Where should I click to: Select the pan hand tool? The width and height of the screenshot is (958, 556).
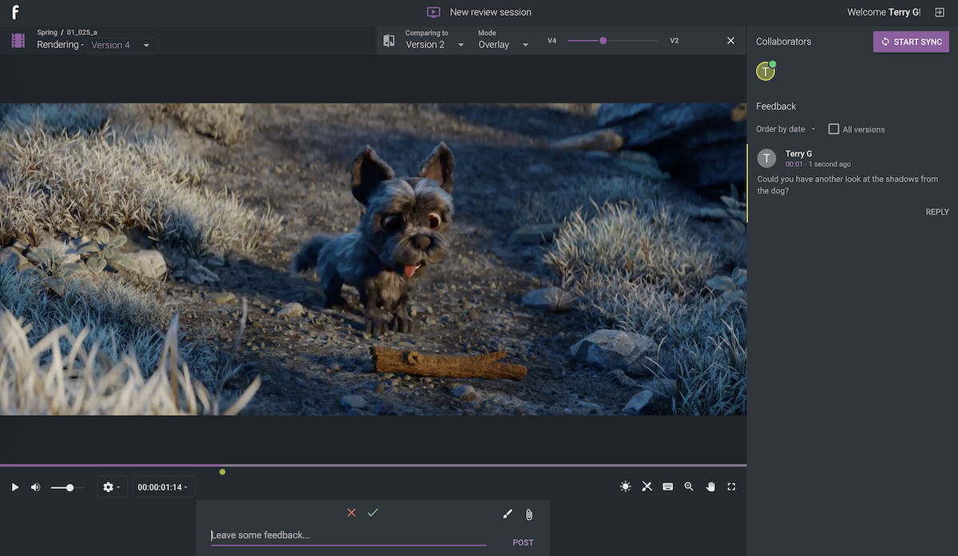coord(711,487)
